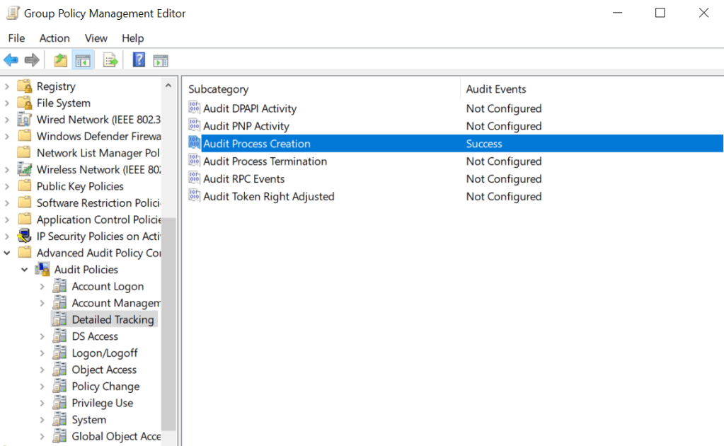Click the Show/Hide Action Pane icon

pyautogui.click(x=161, y=60)
